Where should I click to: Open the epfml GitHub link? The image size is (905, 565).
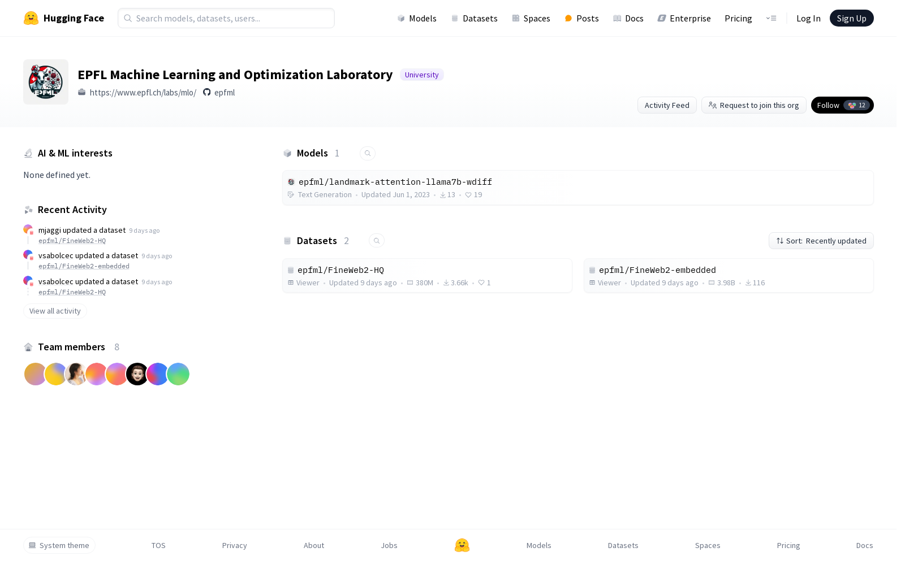[x=225, y=92]
